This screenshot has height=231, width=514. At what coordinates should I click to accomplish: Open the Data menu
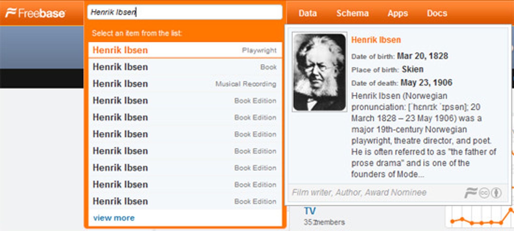(x=308, y=13)
